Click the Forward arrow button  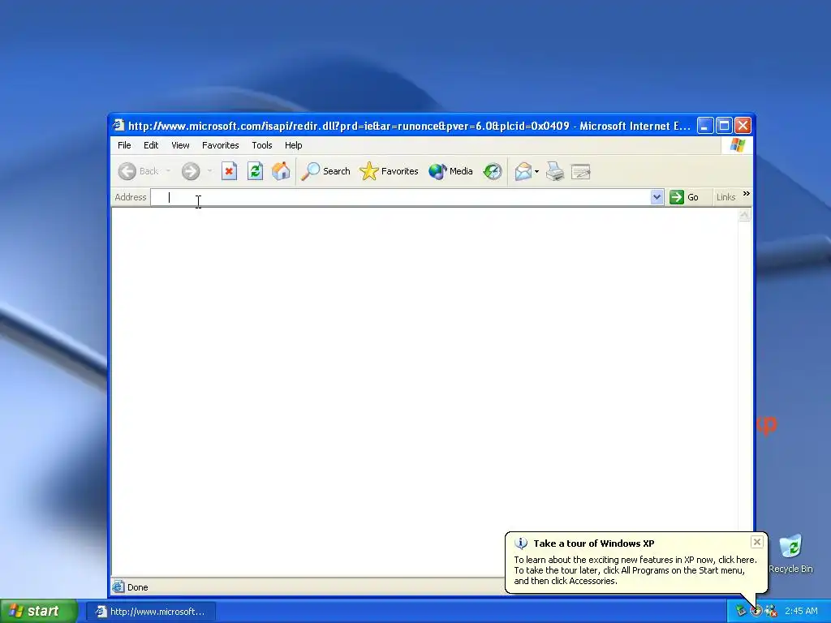(191, 171)
